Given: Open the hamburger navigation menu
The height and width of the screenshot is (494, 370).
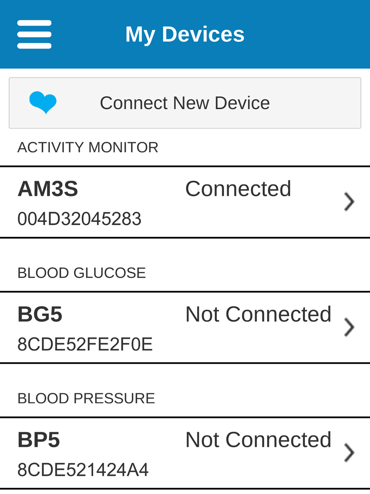Looking at the screenshot, I should [x=34, y=34].
